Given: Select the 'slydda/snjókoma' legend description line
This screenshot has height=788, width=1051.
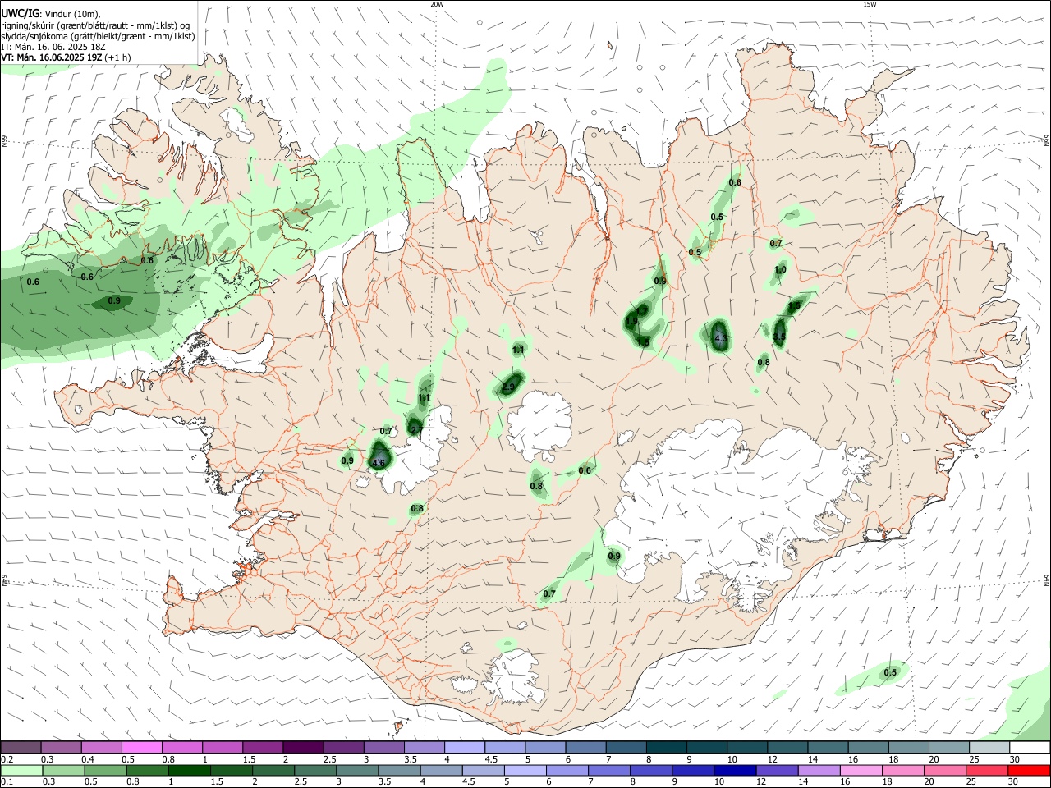Looking at the screenshot, I should point(98,36).
